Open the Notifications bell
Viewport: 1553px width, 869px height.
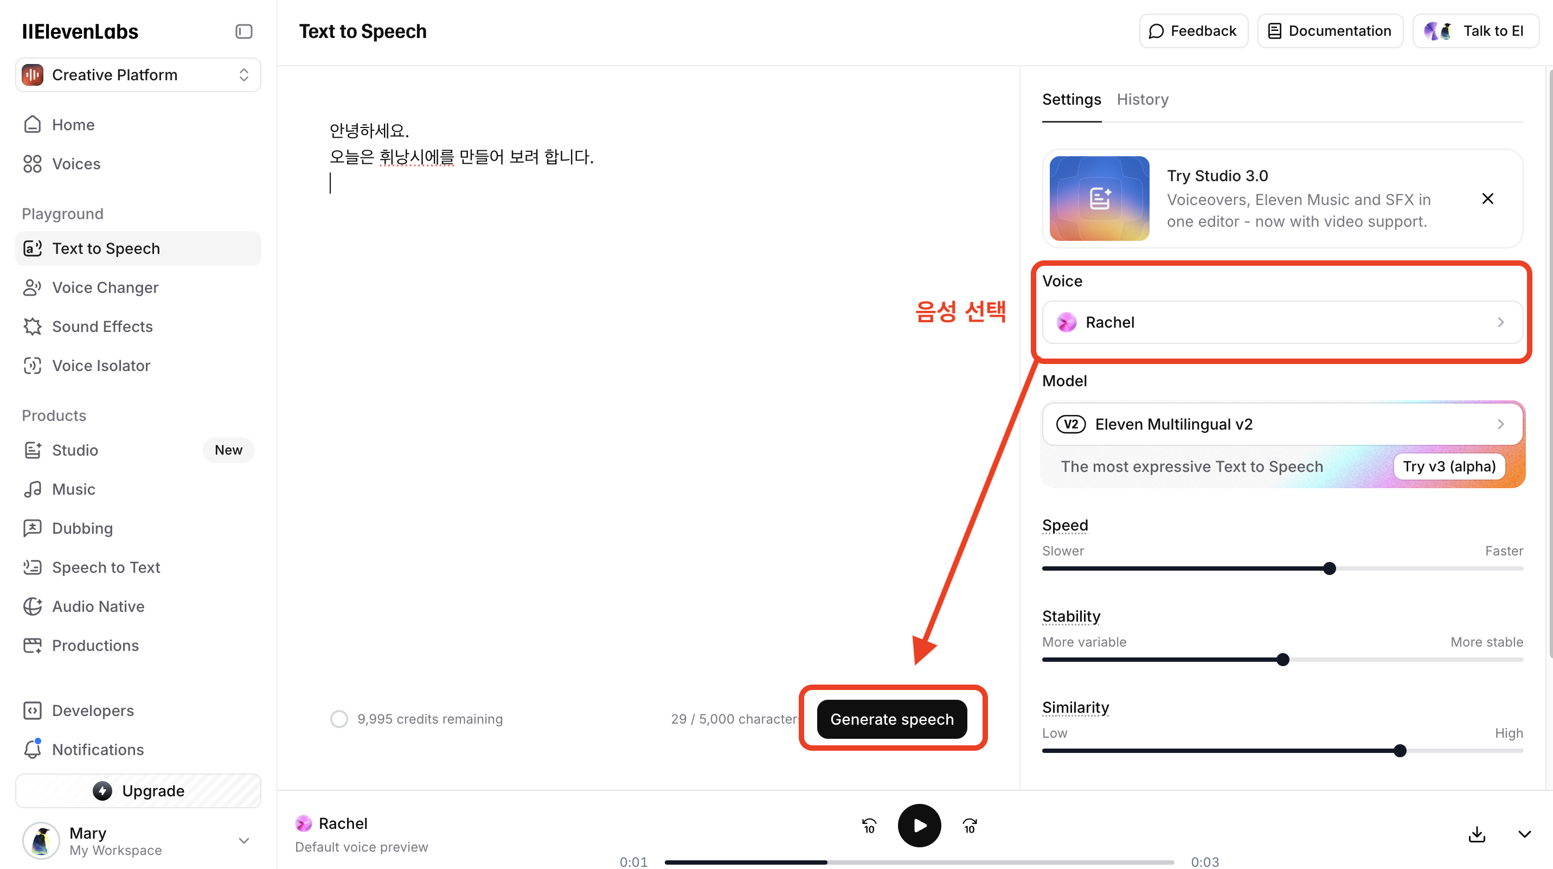coord(98,749)
